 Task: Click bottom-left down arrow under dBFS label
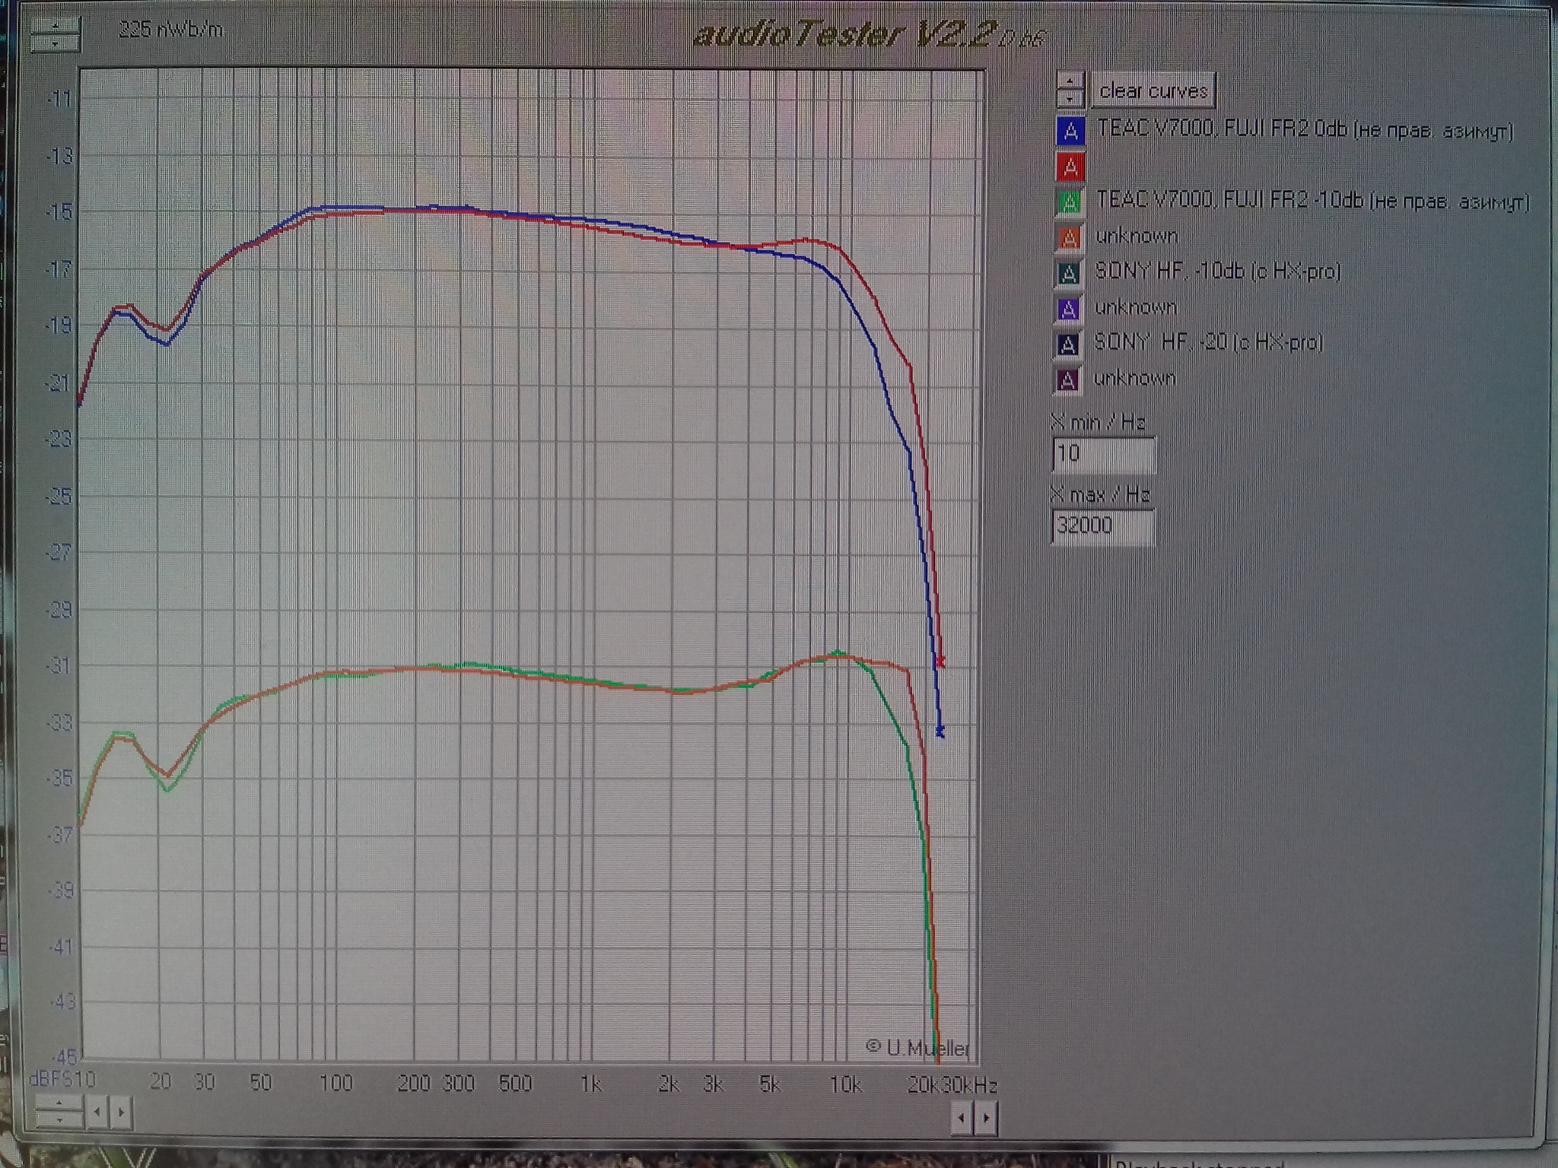(x=59, y=1119)
